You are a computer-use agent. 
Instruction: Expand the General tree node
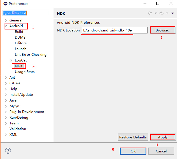point(6,20)
